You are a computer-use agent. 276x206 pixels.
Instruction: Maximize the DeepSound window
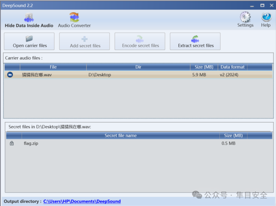[x=262, y=5]
